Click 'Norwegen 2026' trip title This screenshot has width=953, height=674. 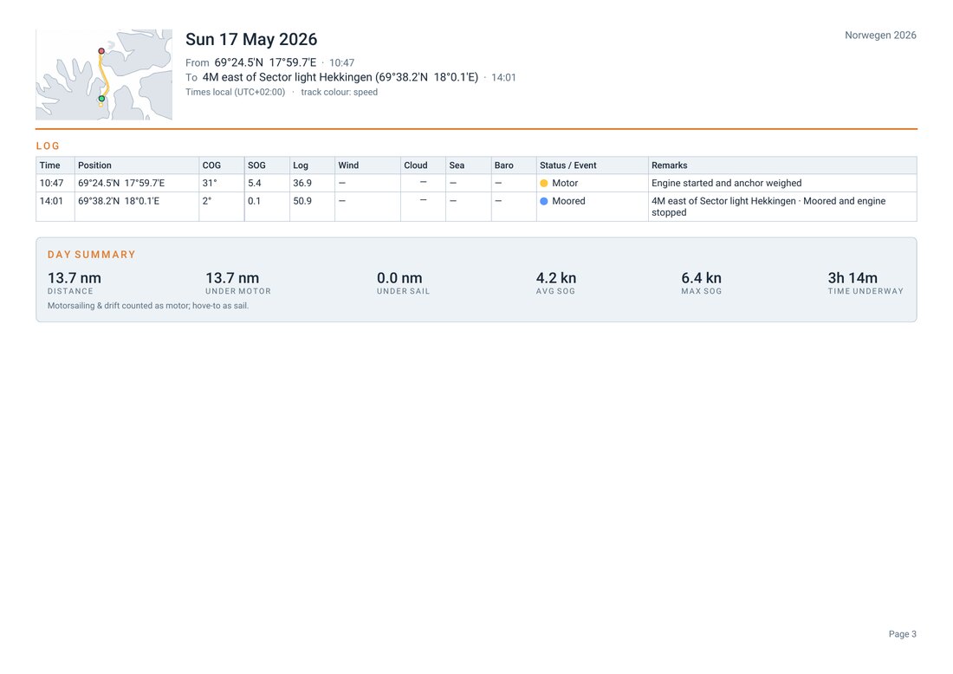880,36
